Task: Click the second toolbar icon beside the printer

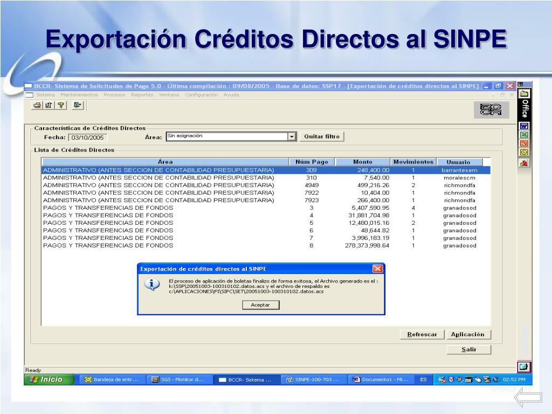Action: (x=49, y=105)
